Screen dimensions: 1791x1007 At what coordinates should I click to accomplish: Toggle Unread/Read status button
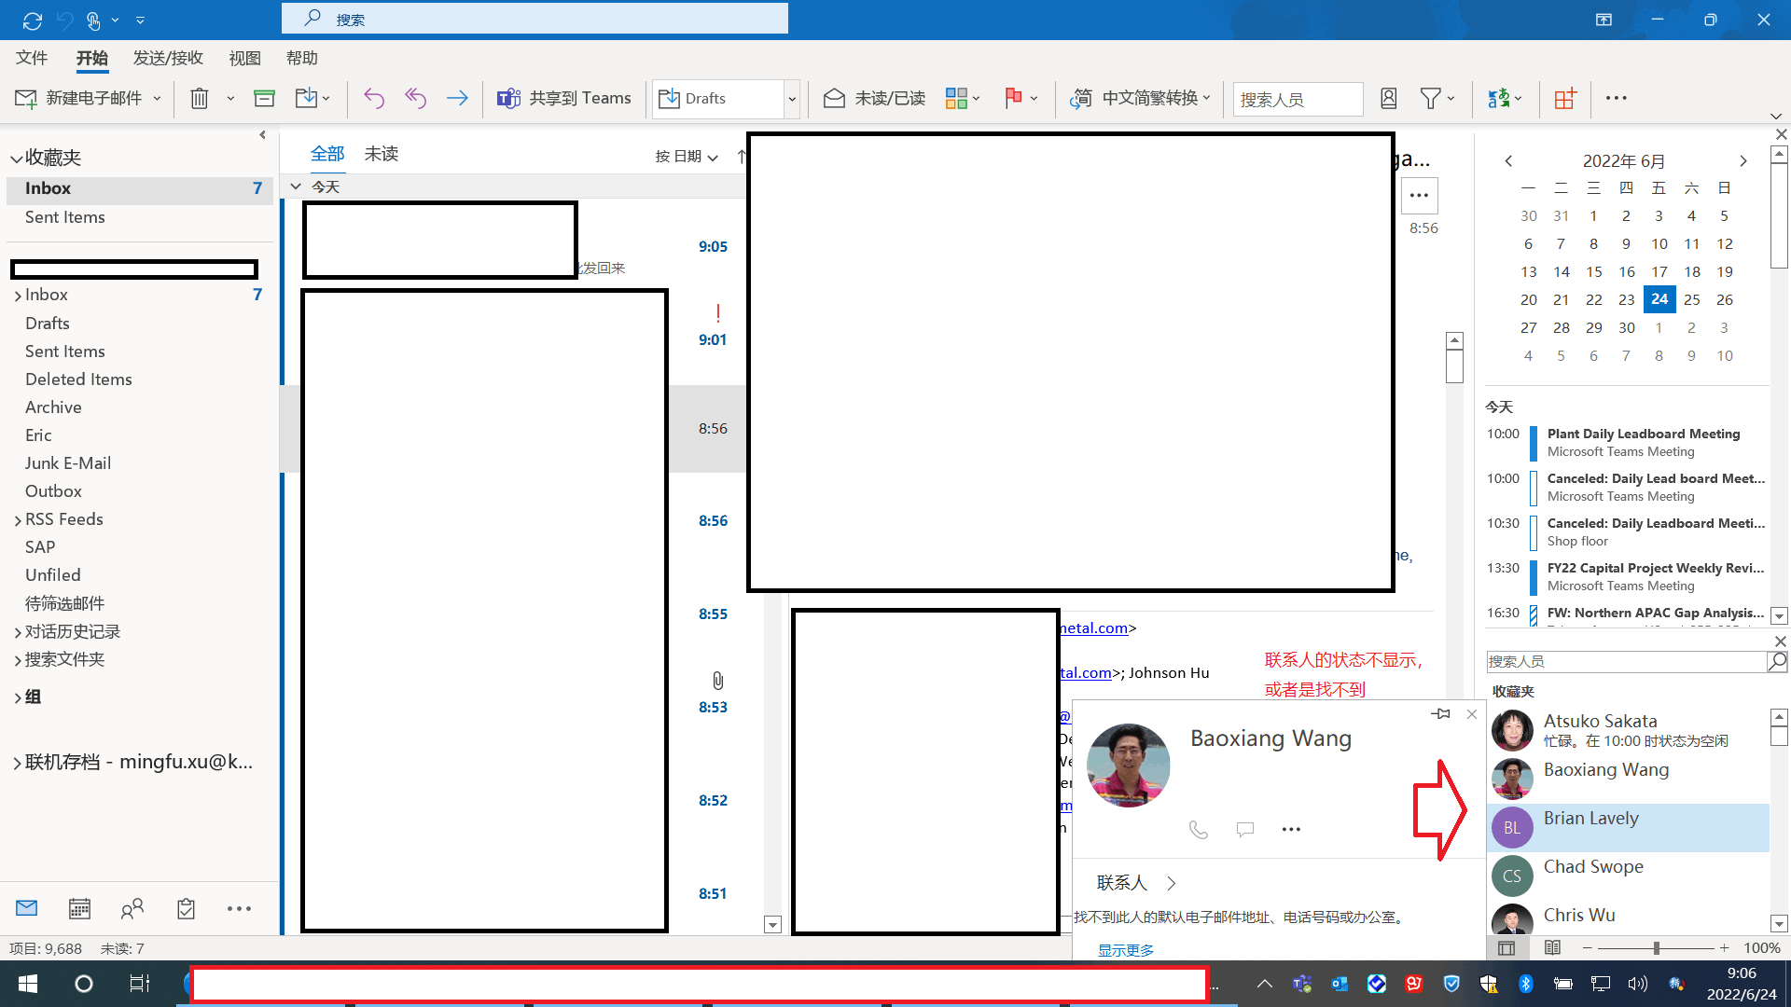coord(874,98)
